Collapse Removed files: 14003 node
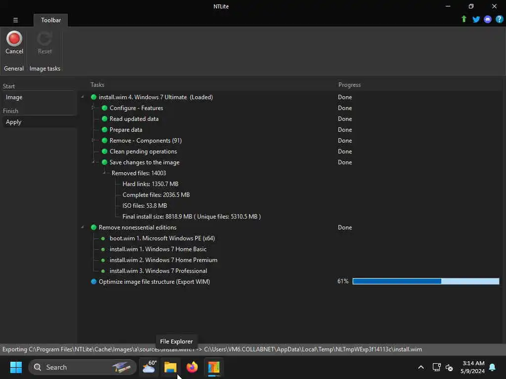The image size is (506, 379). point(104,173)
